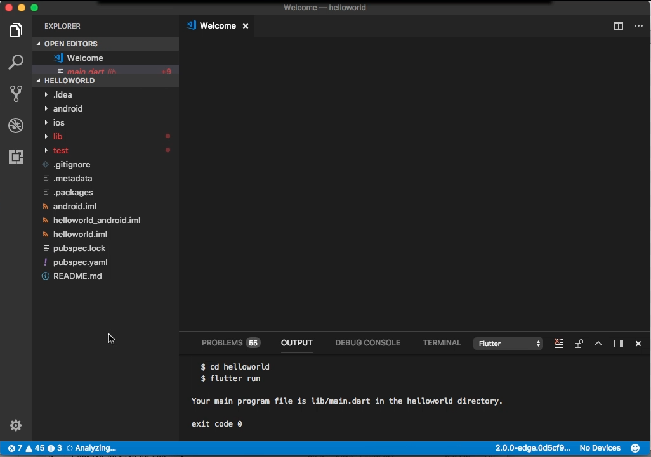The image size is (651, 457).
Task: Click the EXPLORER panel title
Action: point(62,26)
